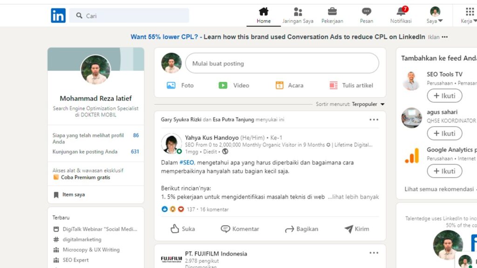Open the Pesan messages tab
This screenshot has height=268, width=477.
point(366,15)
